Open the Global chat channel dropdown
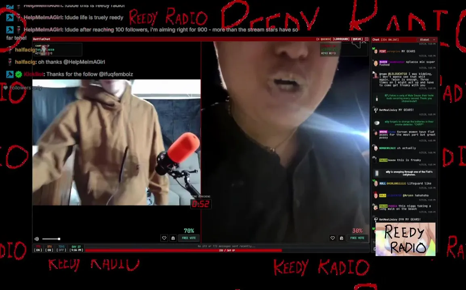This screenshot has height=290, width=466. pos(427,39)
